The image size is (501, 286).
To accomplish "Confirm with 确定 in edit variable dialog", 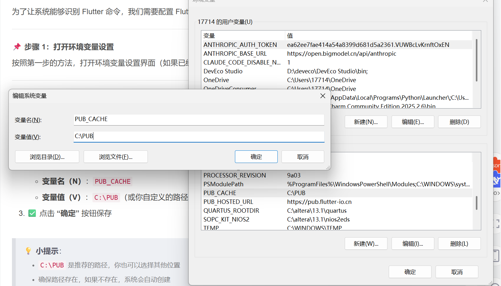I will coord(256,157).
